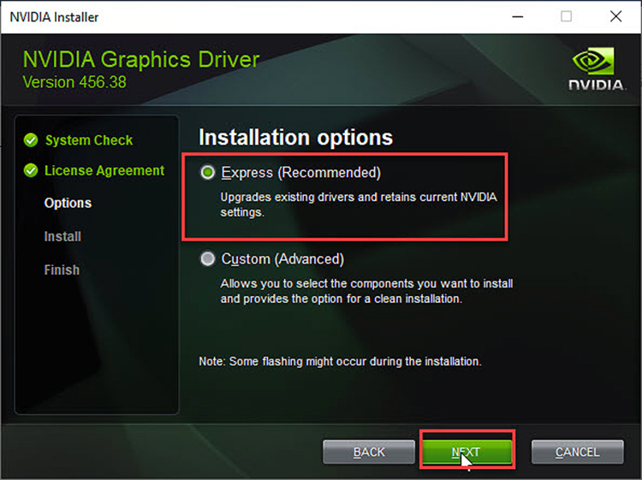This screenshot has width=642, height=480.
Task: Click the 'NVIDIA Installer' window title text
Action: 54,17
